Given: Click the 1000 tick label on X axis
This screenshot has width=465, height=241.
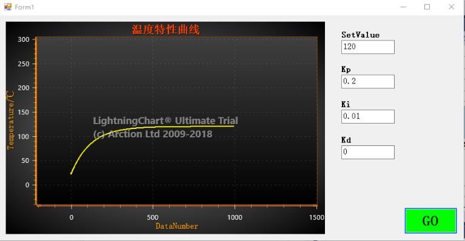Looking at the screenshot, I should tap(235, 217).
